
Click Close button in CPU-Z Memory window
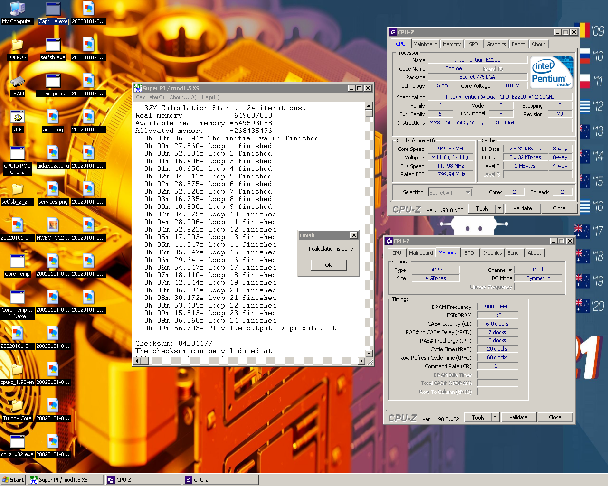[x=555, y=417]
